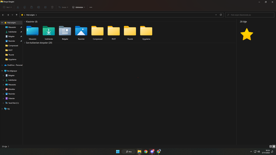The image size is (276, 155).
Task: Click Hızlı erişim breadcrumb in address bar
Action: [x=30, y=15]
